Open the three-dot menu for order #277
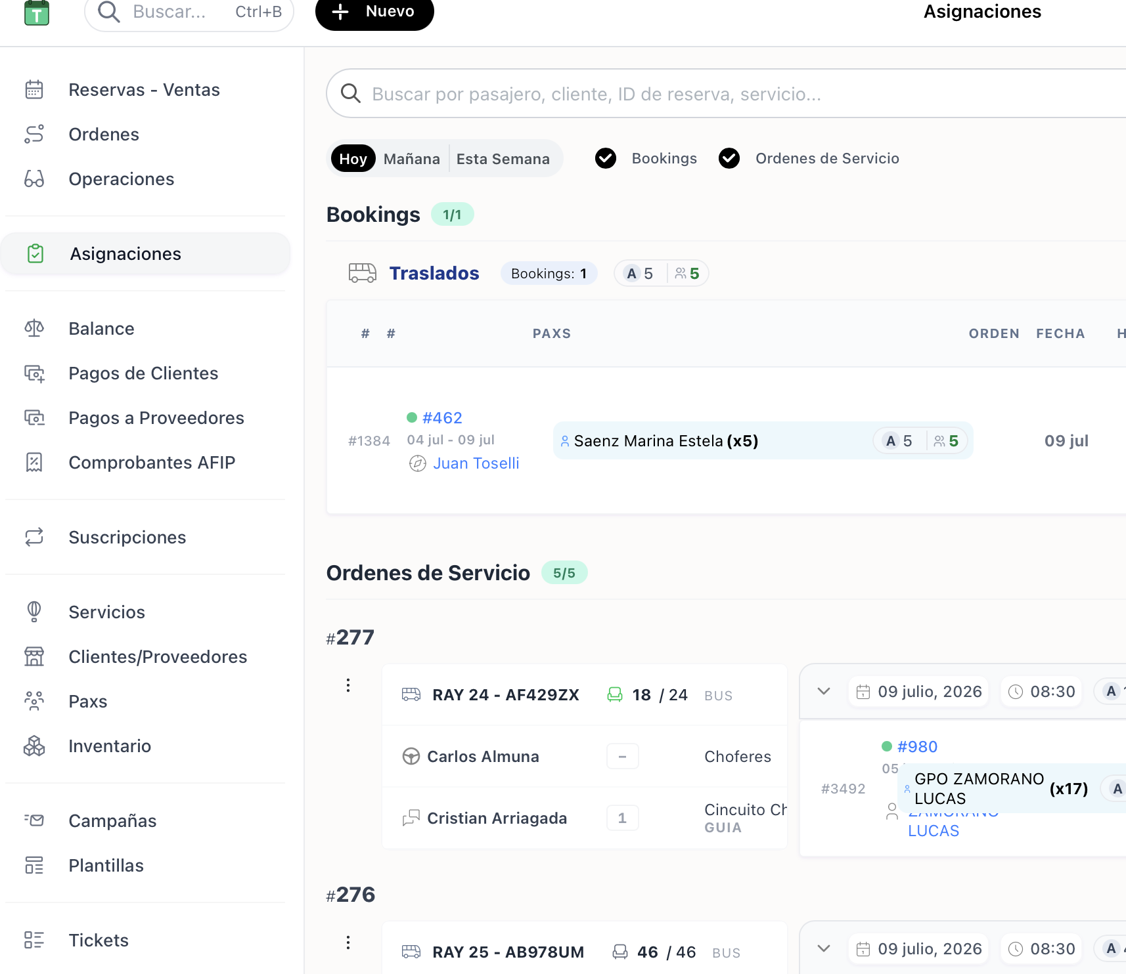 pos(348,685)
